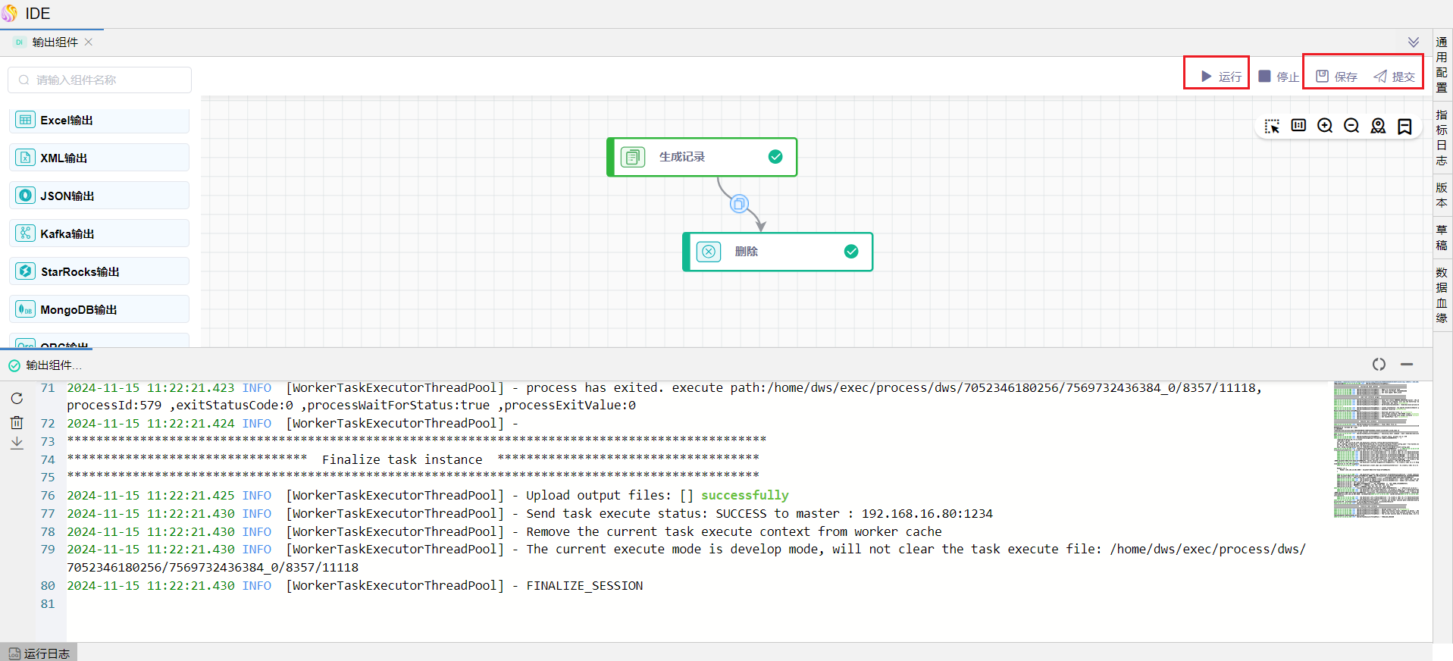Viewport: 1453px width, 661px height.
Task: Expand the tab list double chevron
Action: tap(1414, 42)
